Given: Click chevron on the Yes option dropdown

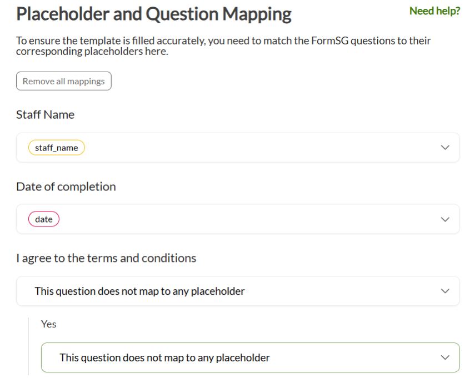Looking at the screenshot, I should tap(444, 357).
